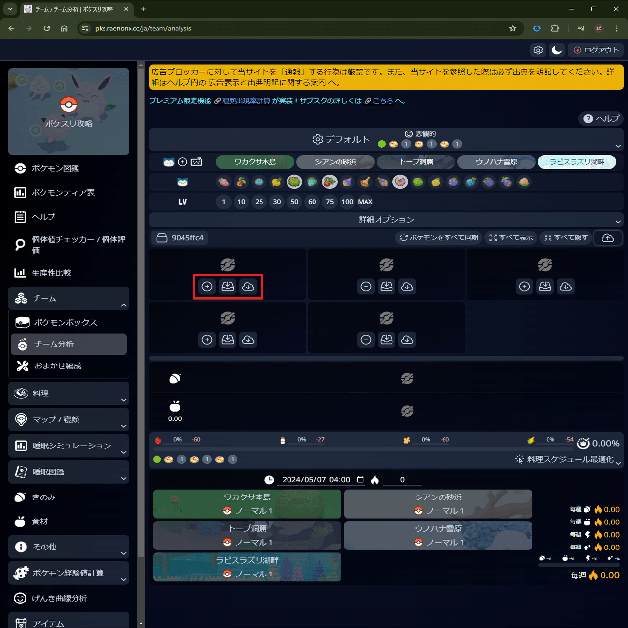Image resolution: width=628 pixels, height=628 pixels.
Task: Toggle the highlighted green Durin berry
Action: (x=294, y=182)
